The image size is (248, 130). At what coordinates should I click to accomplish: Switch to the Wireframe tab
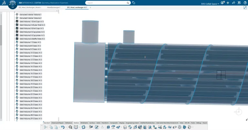[84, 123]
